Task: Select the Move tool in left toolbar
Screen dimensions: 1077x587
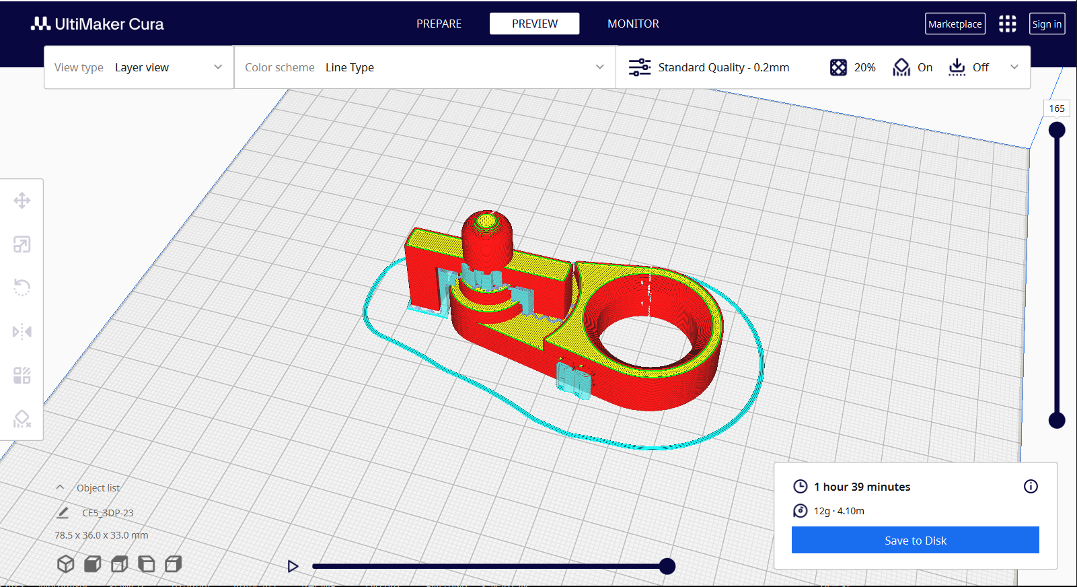Action: (x=22, y=201)
